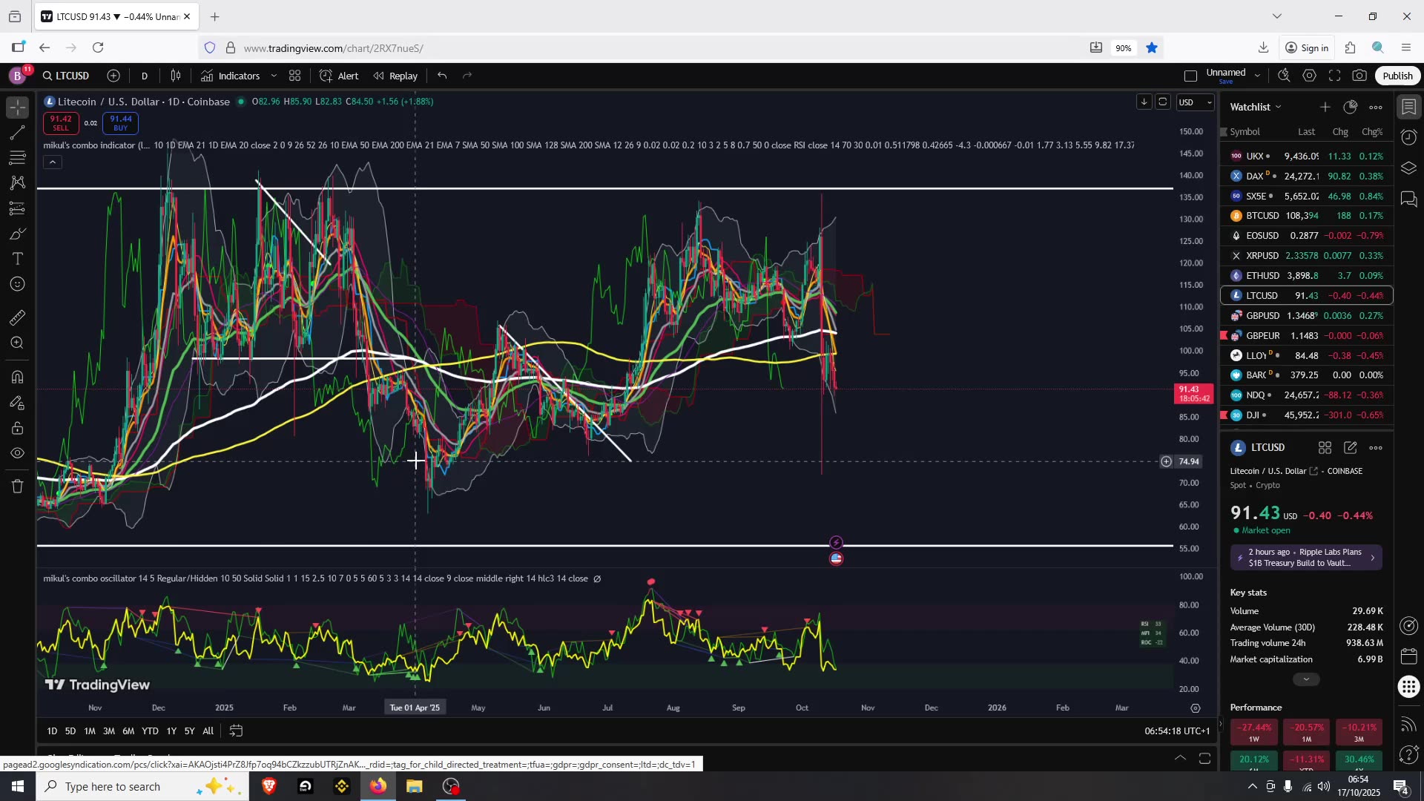This screenshot has height=801, width=1424.
Task: Hide all drawings with the eye toggle
Action: pyautogui.click(x=17, y=453)
